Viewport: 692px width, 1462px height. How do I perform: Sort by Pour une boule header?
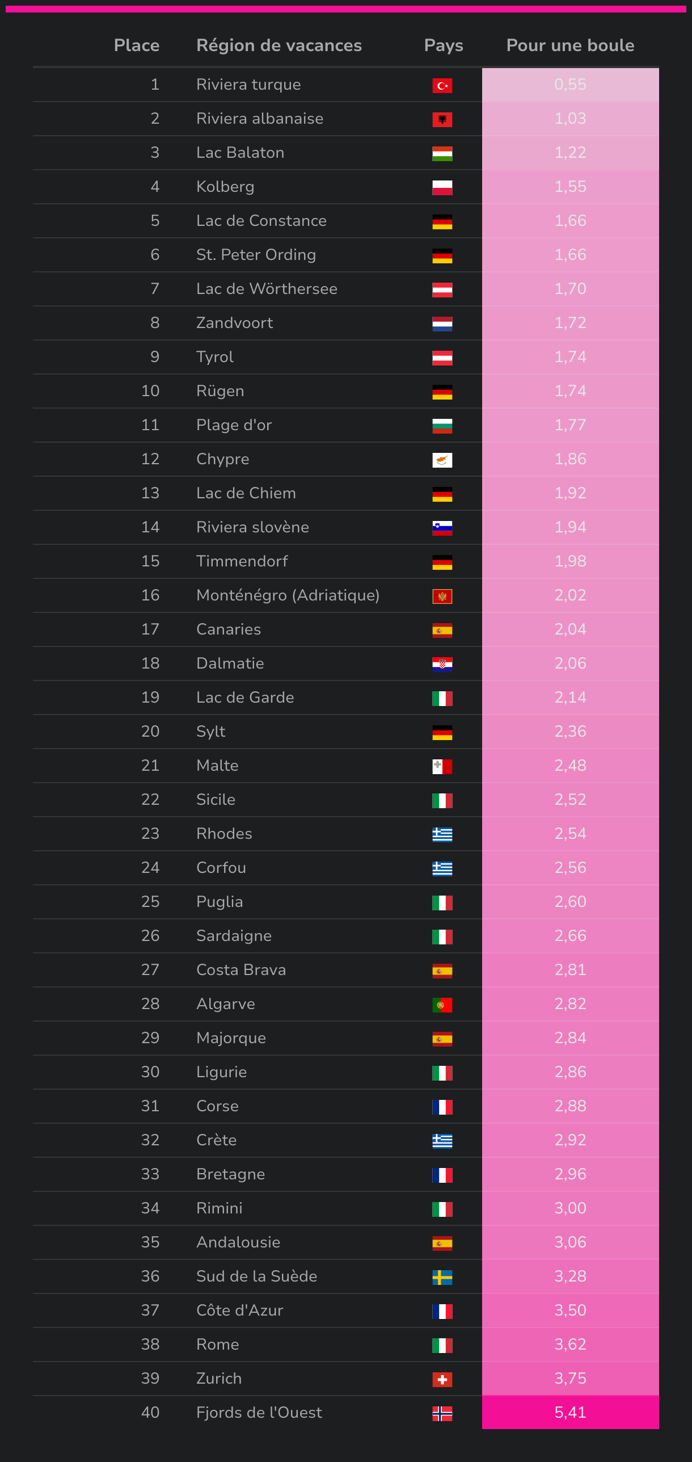point(570,45)
